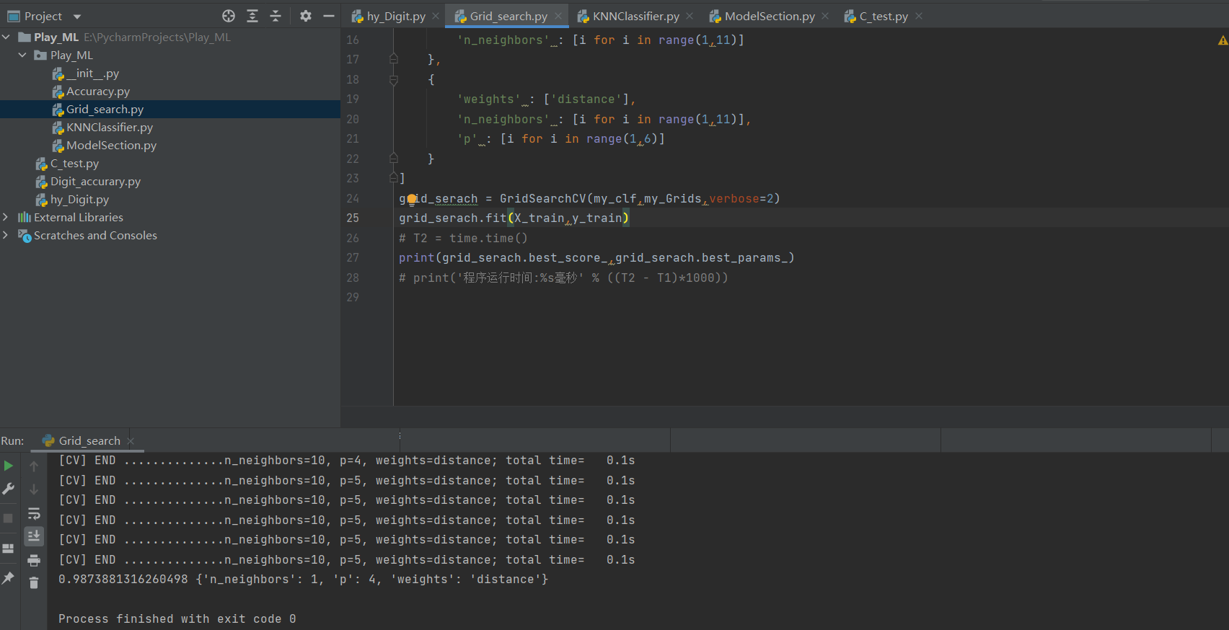
Task: Open the Project view dropdown
Action: [77, 17]
